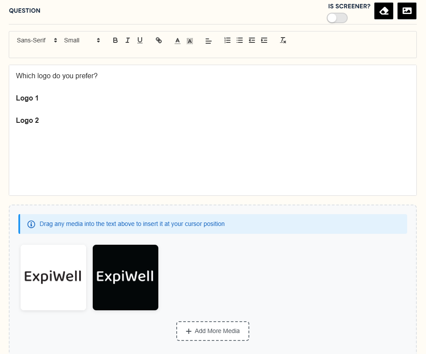Clear formatting with the Tx icon
The height and width of the screenshot is (354, 426).
pyautogui.click(x=283, y=40)
